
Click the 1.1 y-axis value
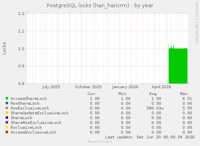click(x=21, y=31)
